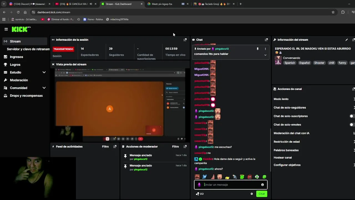
Task: Pop out the Acciones de moderador panel
Action: (185, 147)
